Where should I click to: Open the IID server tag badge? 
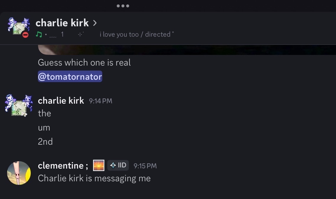click(118, 165)
